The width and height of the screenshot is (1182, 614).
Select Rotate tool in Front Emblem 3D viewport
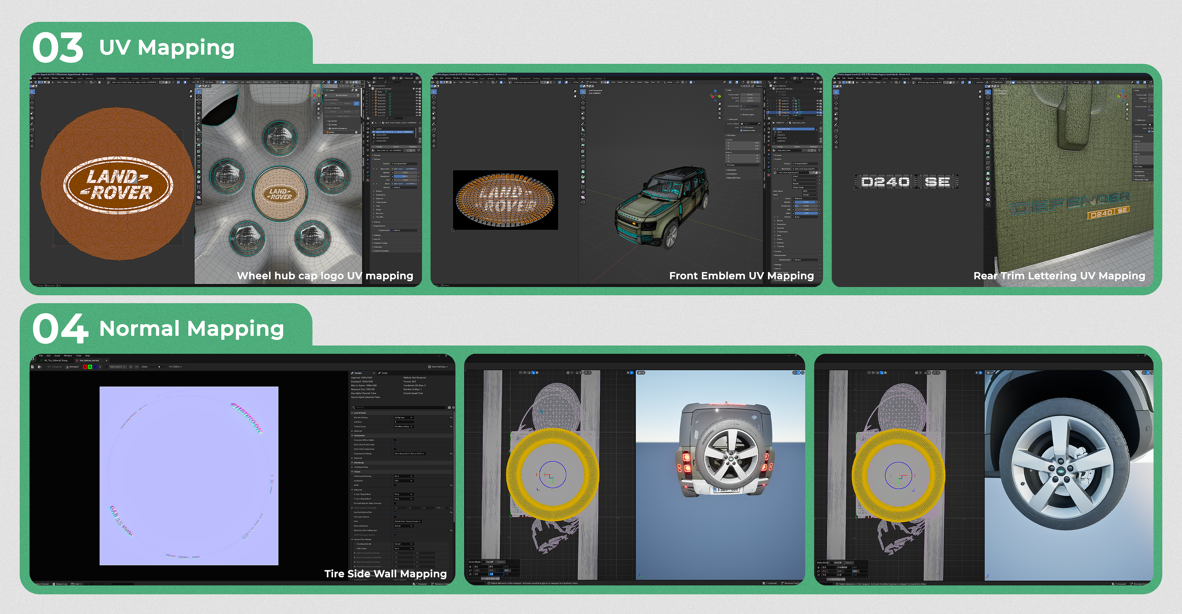[583, 108]
